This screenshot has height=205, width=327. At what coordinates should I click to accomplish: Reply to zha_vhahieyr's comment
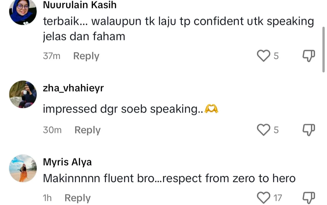tap(87, 130)
